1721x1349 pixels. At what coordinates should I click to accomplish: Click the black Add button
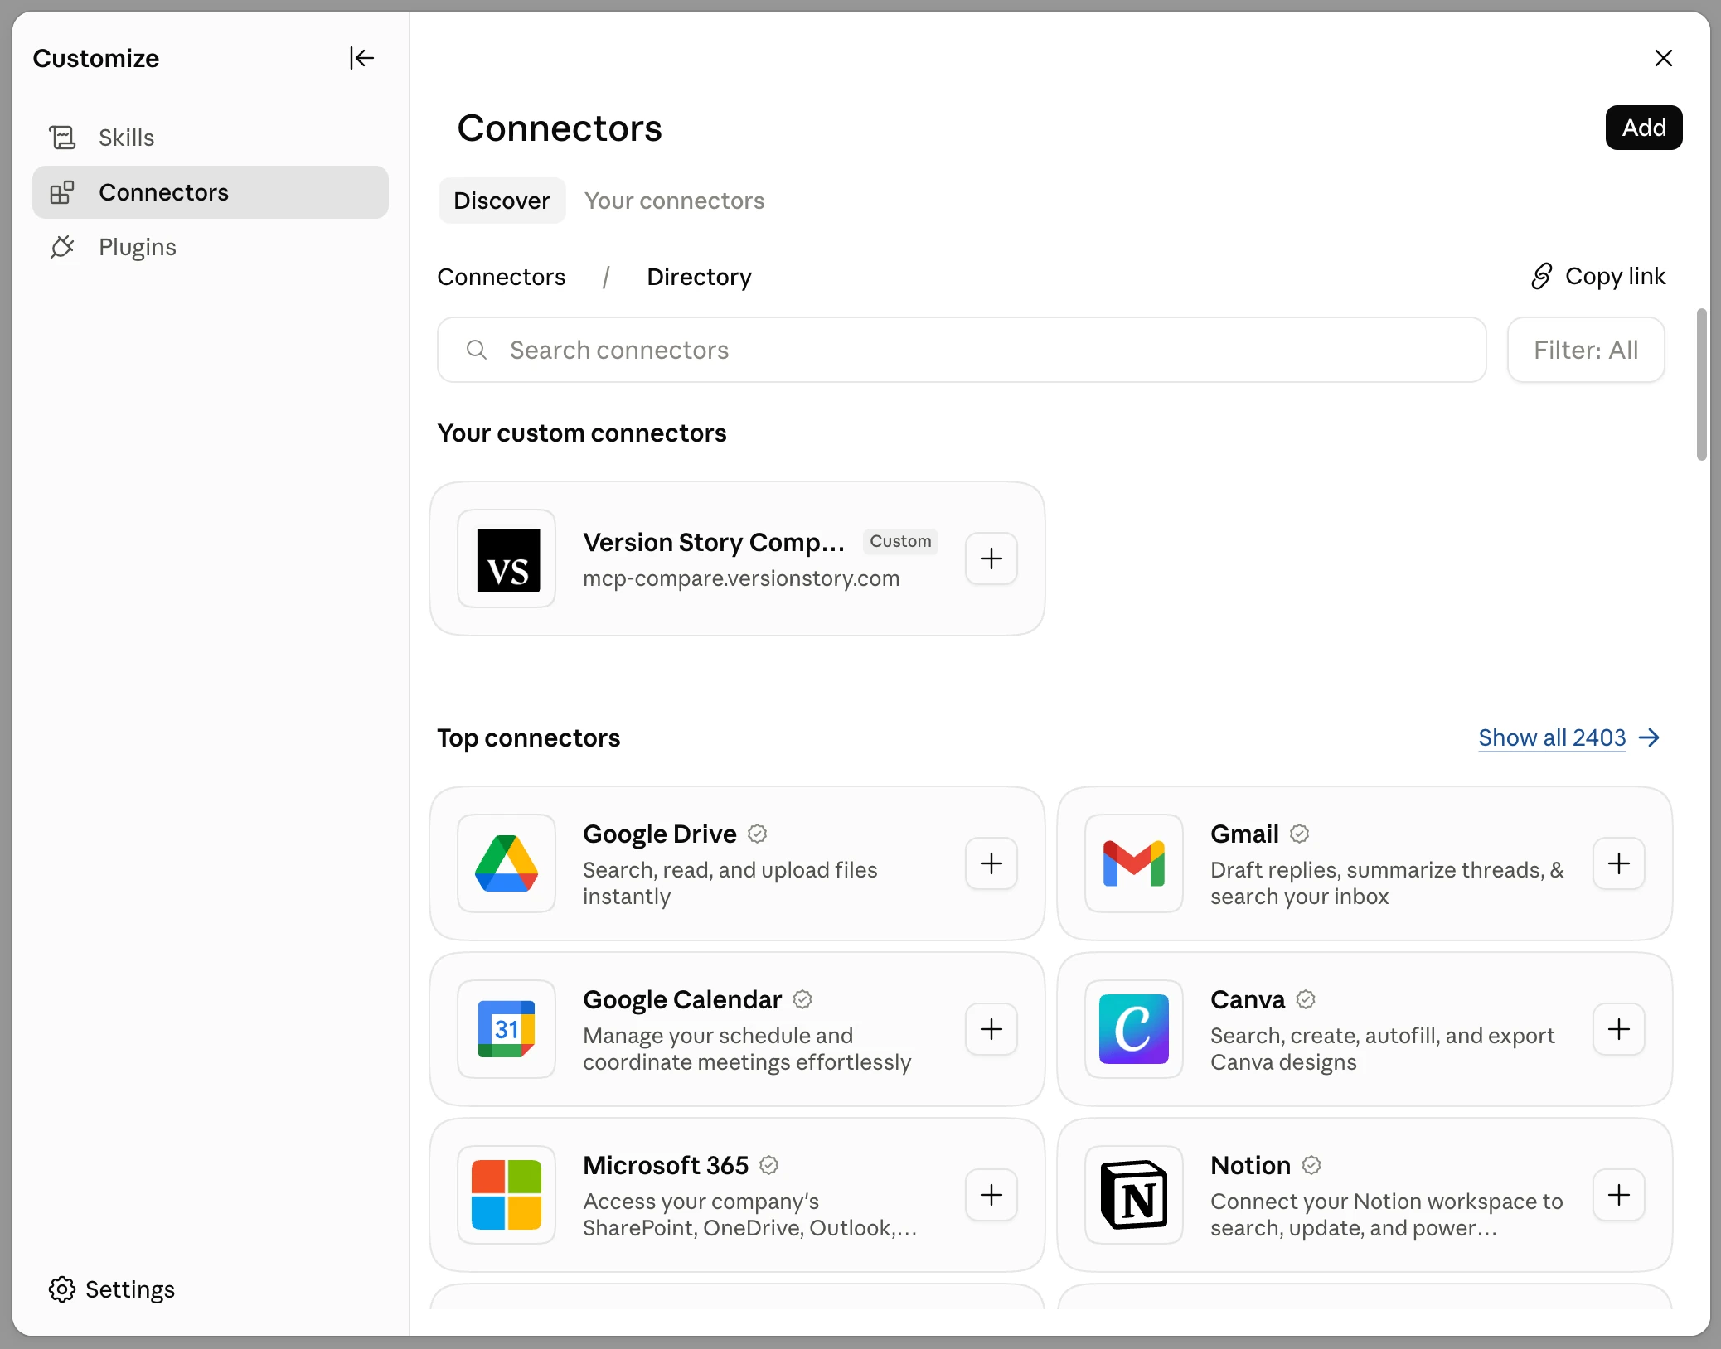1644,128
